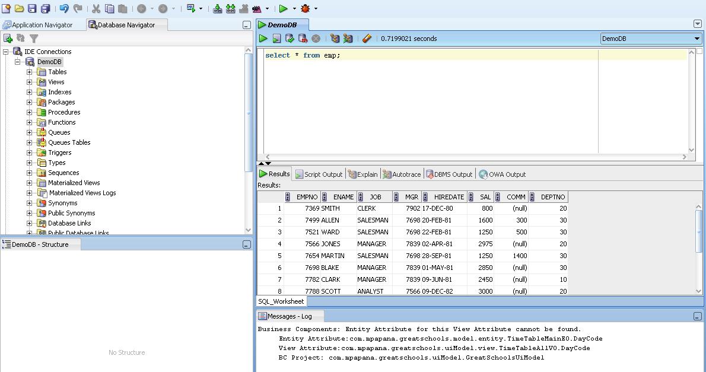Clear the worksheet with the eraser icon

[367, 39]
